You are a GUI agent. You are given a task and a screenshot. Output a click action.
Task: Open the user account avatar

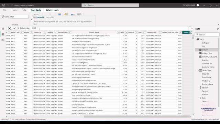pyautogui.click(x=198, y=5)
